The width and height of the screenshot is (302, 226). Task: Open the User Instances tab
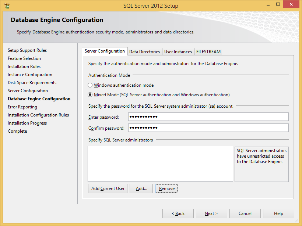click(178, 52)
